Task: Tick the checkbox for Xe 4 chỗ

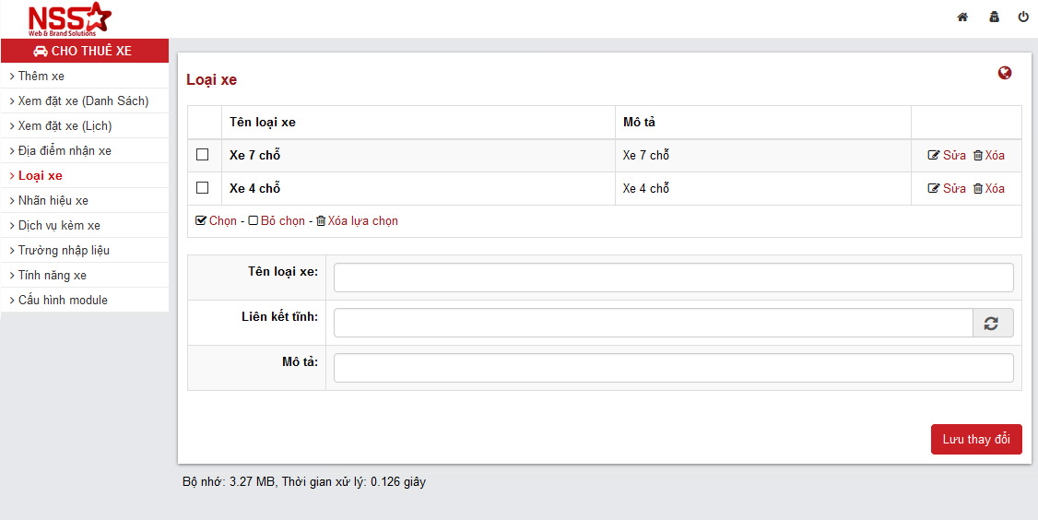Action: coord(203,188)
